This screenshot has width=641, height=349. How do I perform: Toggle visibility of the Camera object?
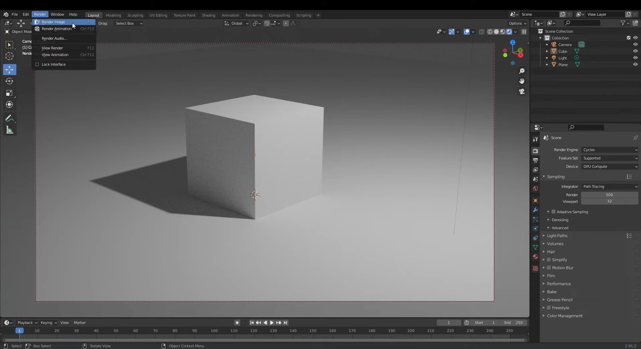click(x=635, y=44)
